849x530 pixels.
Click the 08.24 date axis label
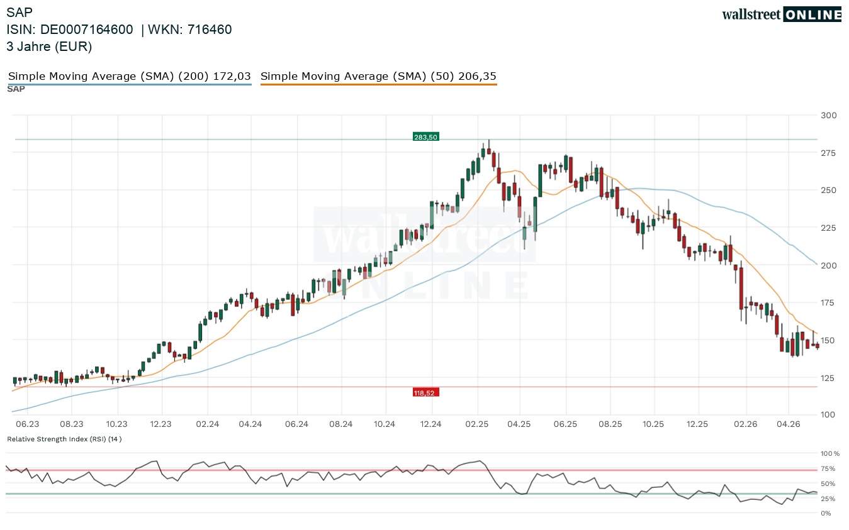coord(340,425)
